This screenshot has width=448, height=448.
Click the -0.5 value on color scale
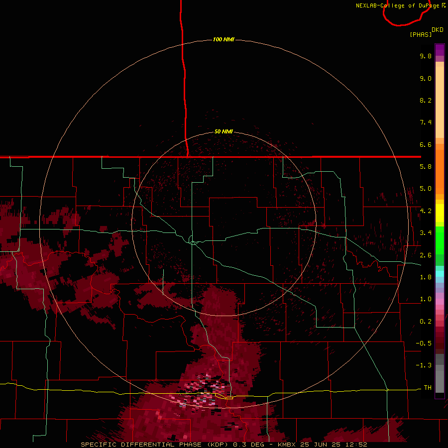[424, 343]
